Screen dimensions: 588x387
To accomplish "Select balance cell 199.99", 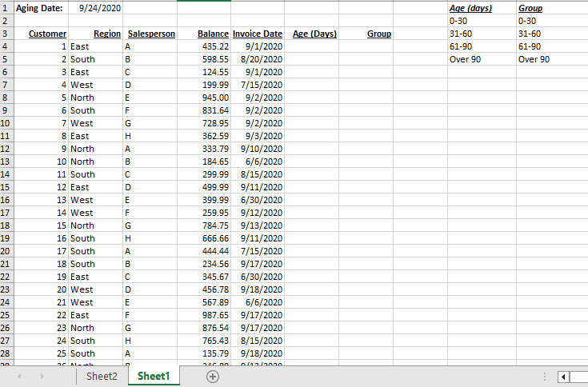I will (204, 85).
